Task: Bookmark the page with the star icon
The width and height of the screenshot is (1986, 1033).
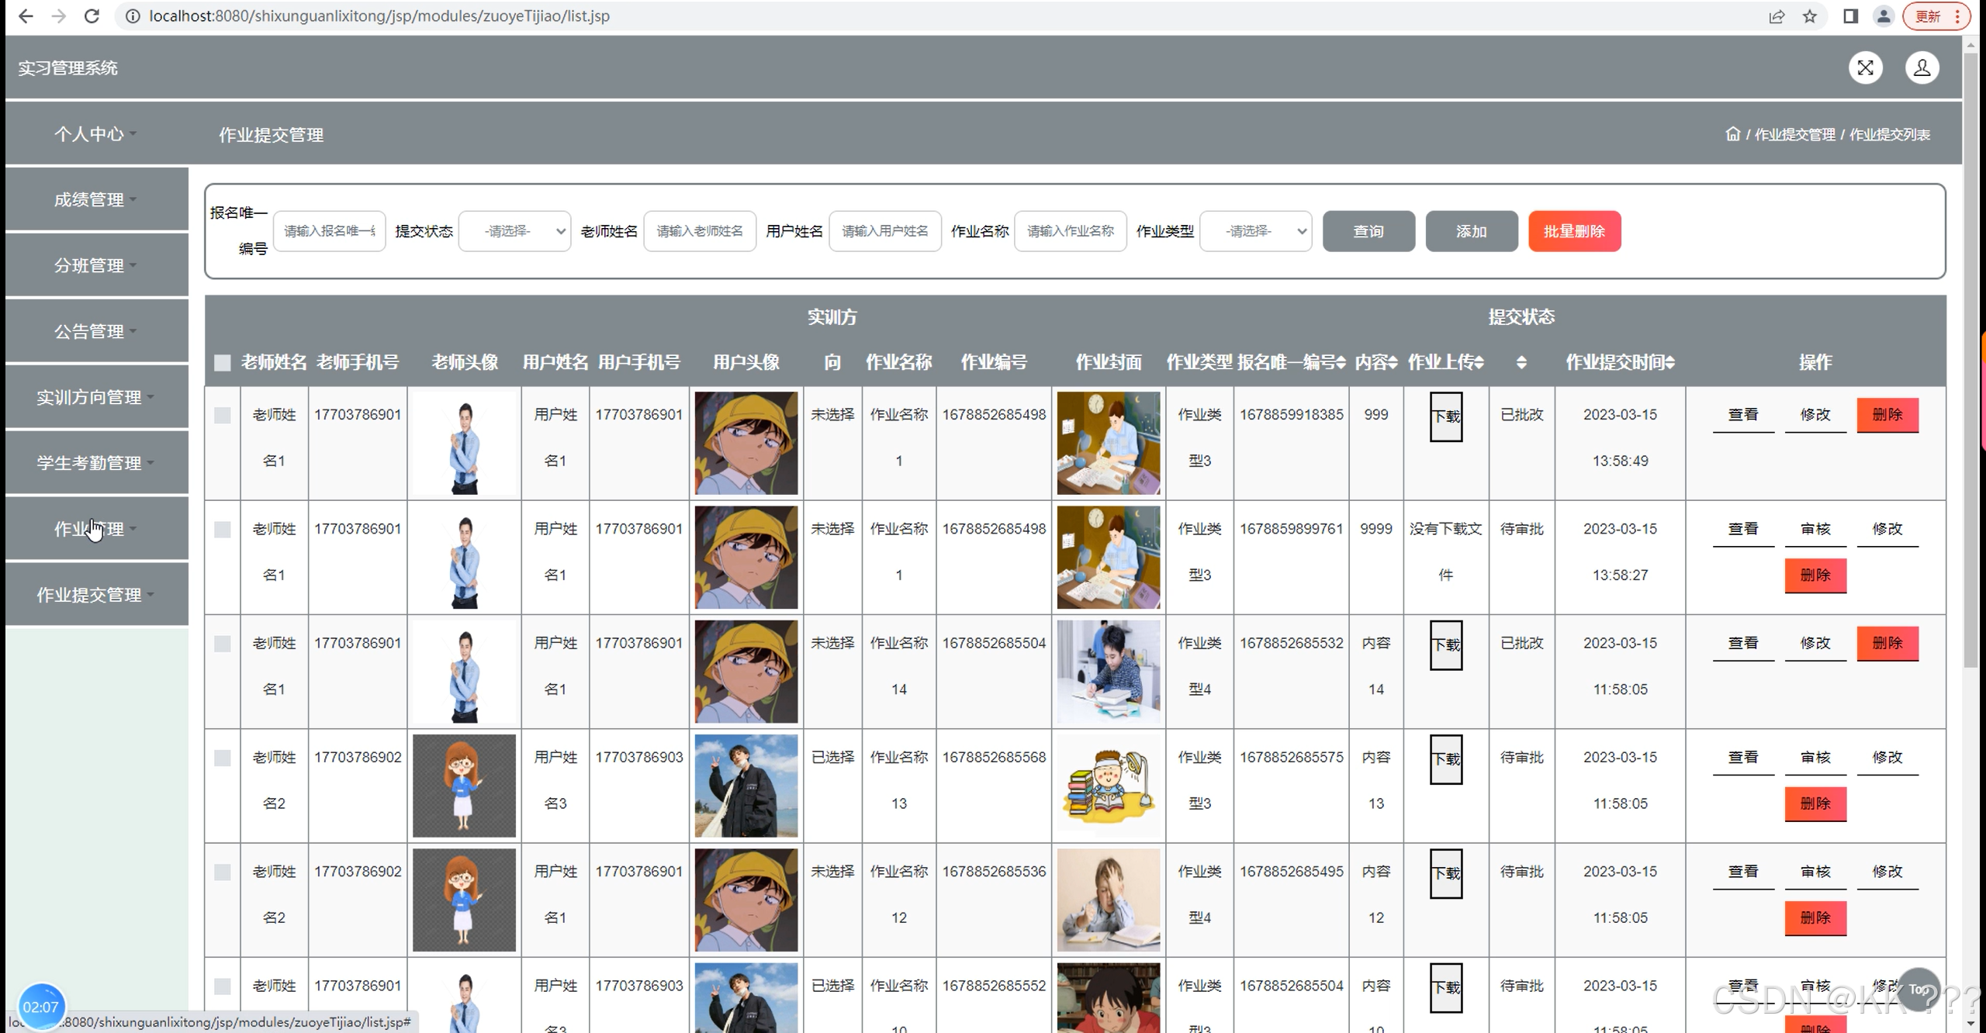Action: (x=1810, y=16)
